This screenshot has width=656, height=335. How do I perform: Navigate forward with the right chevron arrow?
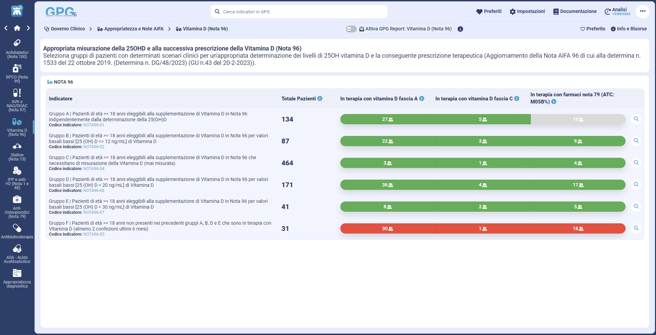tap(28, 28)
